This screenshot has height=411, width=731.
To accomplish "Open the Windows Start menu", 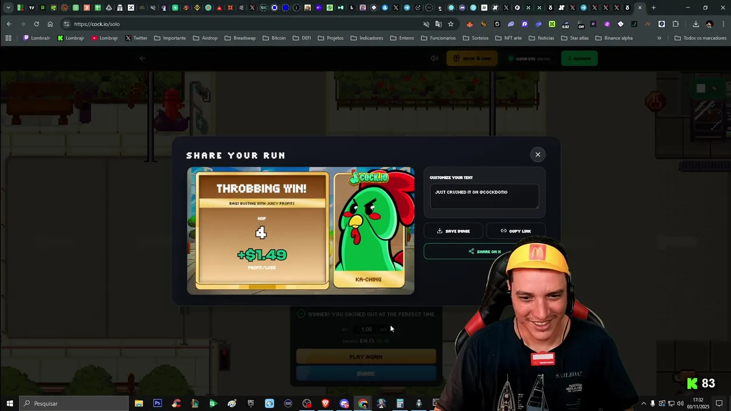I will [9, 404].
